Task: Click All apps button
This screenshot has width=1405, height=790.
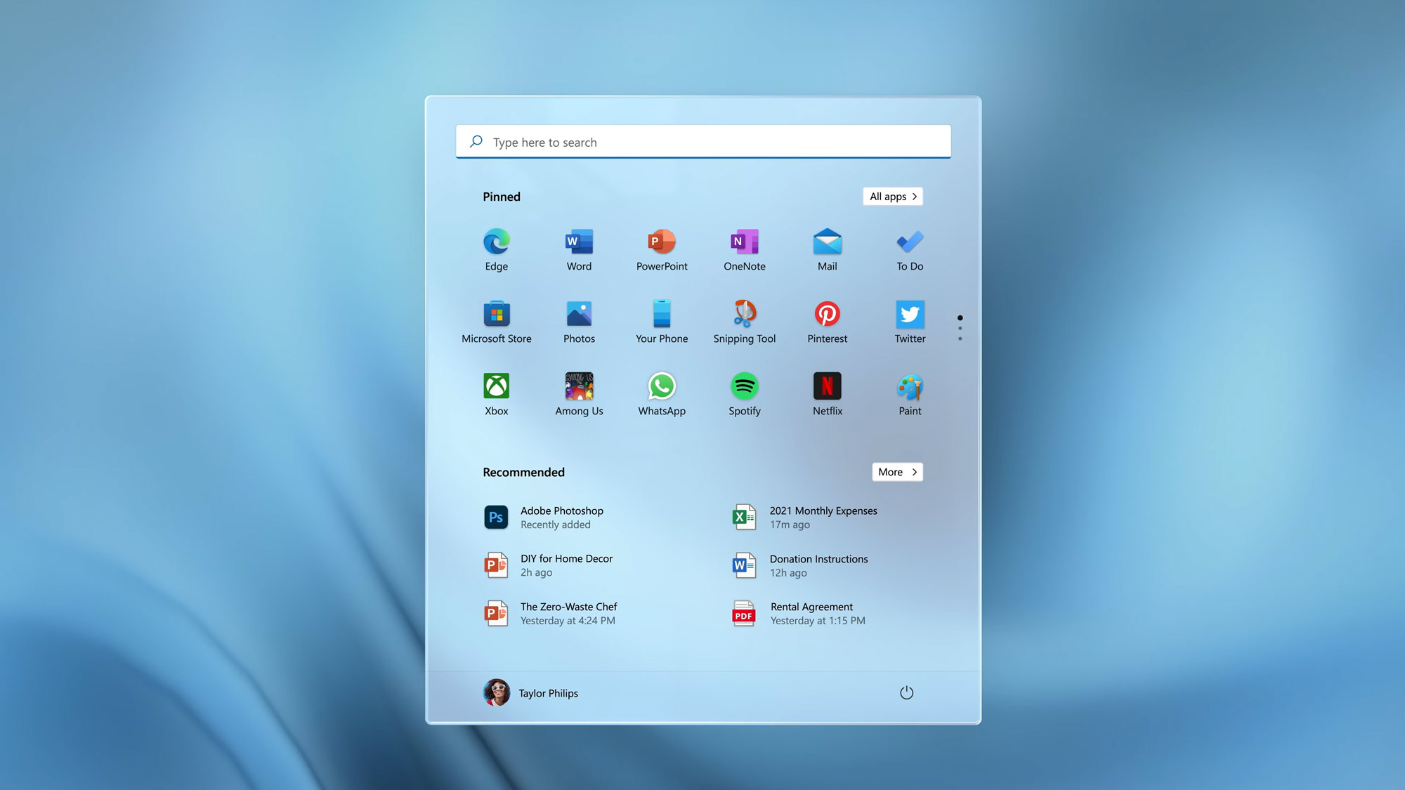Action: tap(893, 196)
